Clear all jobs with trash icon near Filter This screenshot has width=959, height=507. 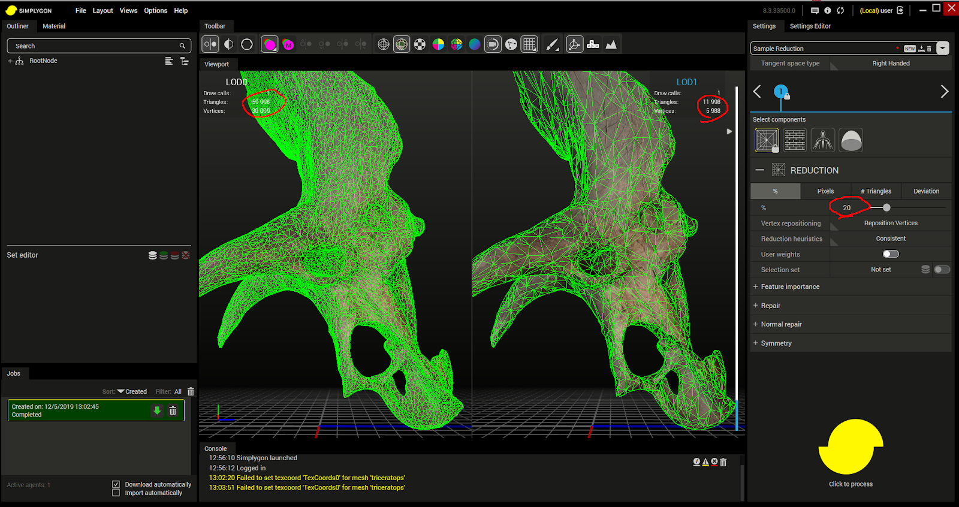(x=191, y=391)
